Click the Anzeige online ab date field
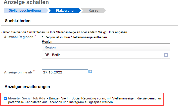 click(65, 72)
